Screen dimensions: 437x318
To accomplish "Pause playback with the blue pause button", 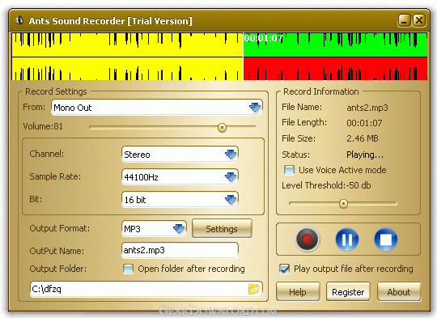I will 346,240.
